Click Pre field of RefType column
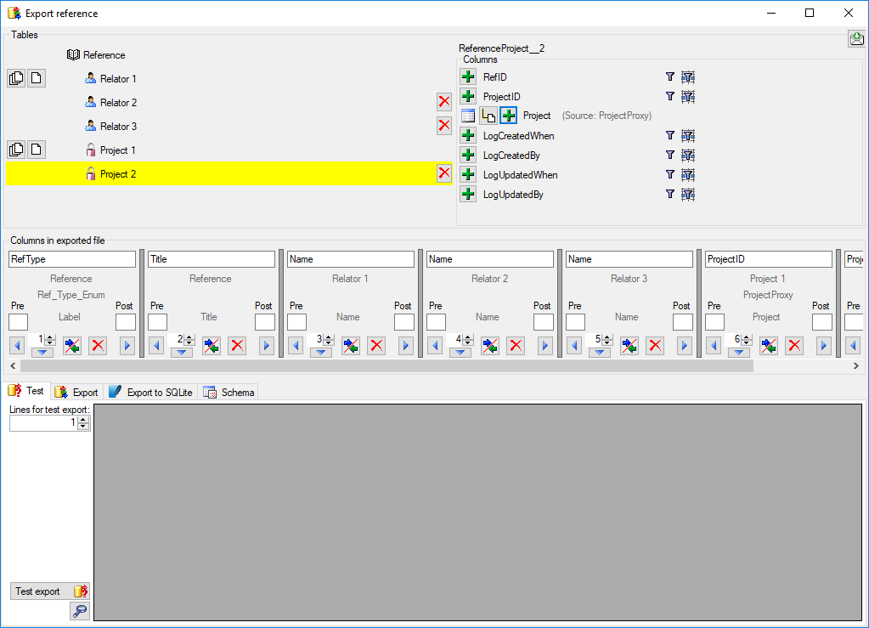Screen dimensions: 869x628 19,322
